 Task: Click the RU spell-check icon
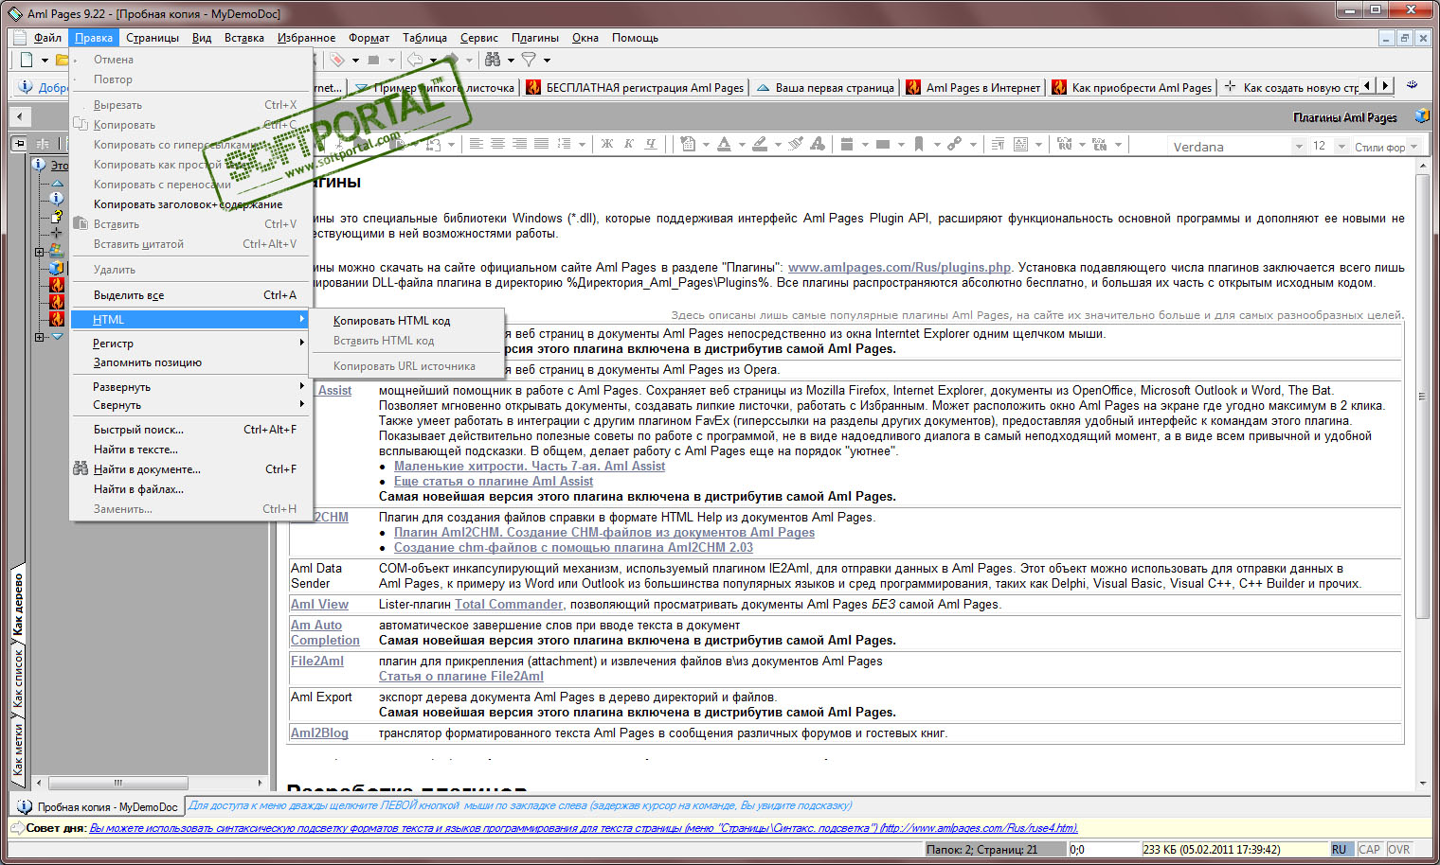click(1065, 144)
